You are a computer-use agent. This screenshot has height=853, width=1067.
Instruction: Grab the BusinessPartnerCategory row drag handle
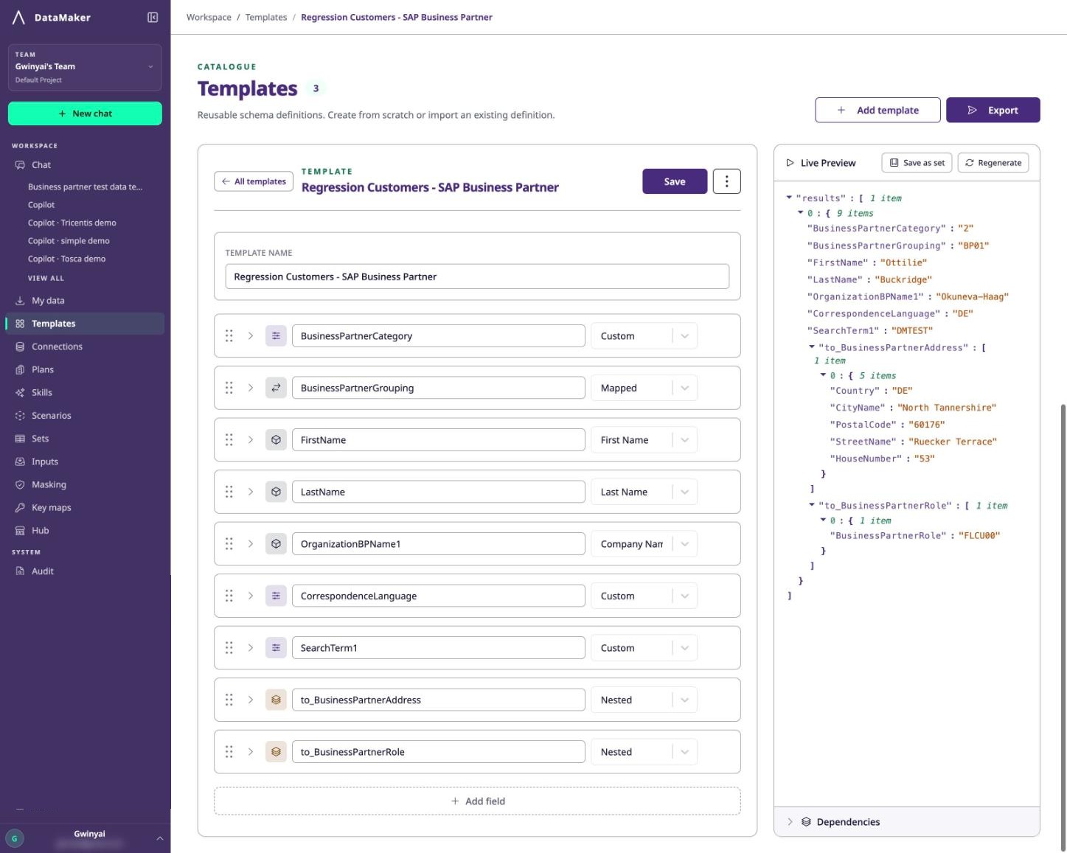pos(229,336)
